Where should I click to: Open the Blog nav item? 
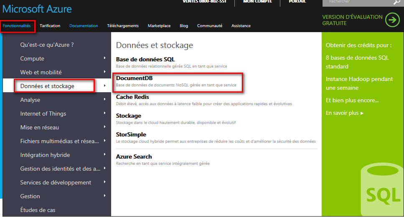coord(184,26)
